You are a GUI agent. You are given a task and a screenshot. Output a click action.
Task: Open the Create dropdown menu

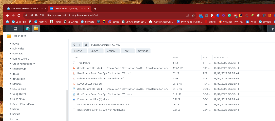pos(79,51)
